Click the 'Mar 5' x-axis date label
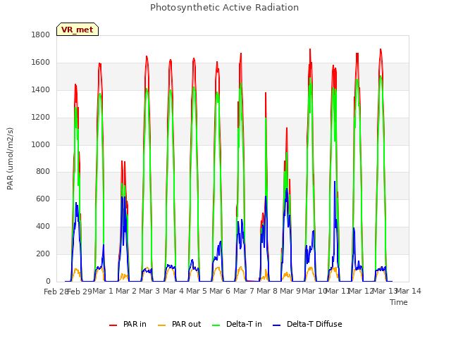Image resolution: width=451 pixels, height=338 pixels. tap(197, 291)
